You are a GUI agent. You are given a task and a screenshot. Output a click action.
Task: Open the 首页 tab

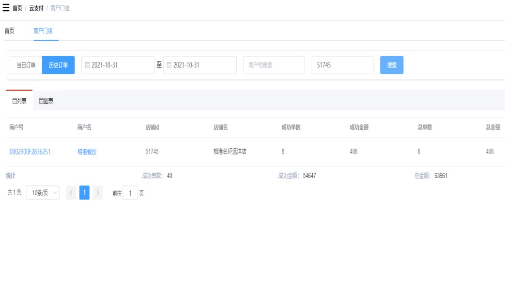click(9, 31)
